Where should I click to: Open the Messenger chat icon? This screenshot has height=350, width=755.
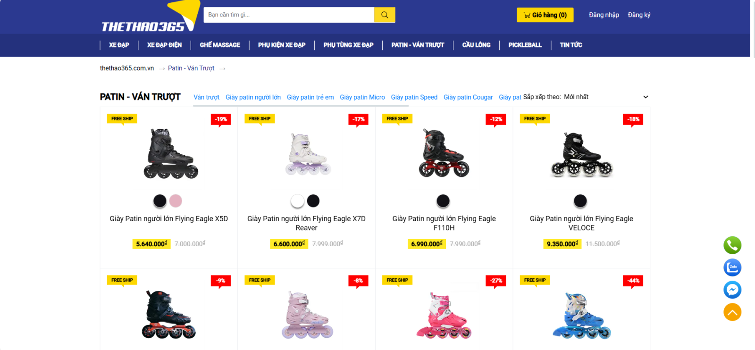click(732, 290)
